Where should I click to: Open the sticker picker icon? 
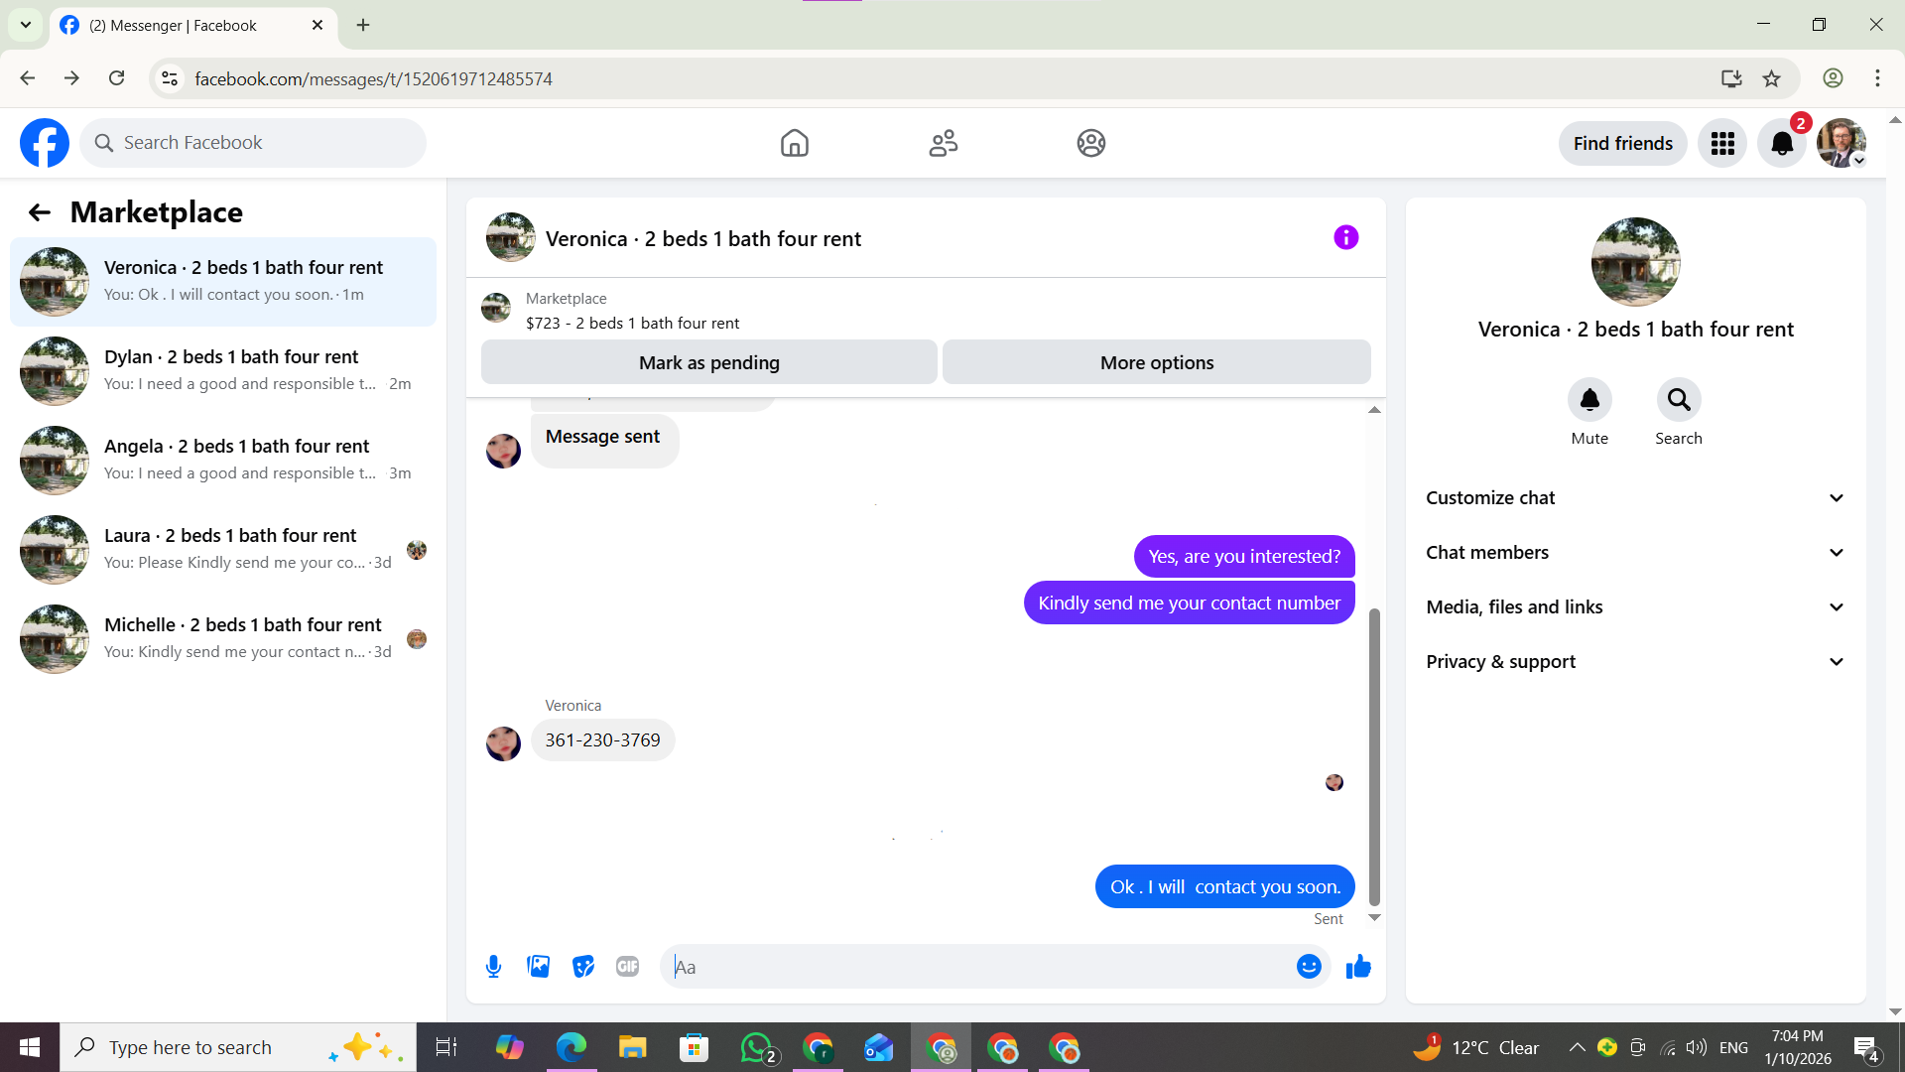tap(582, 966)
